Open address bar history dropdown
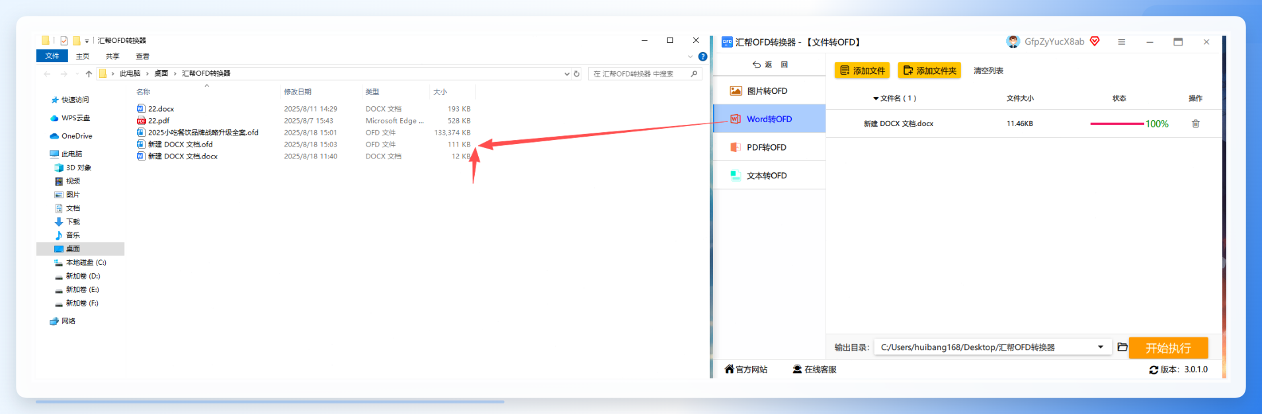The width and height of the screenshot is (1262, 414). [567, 74]
